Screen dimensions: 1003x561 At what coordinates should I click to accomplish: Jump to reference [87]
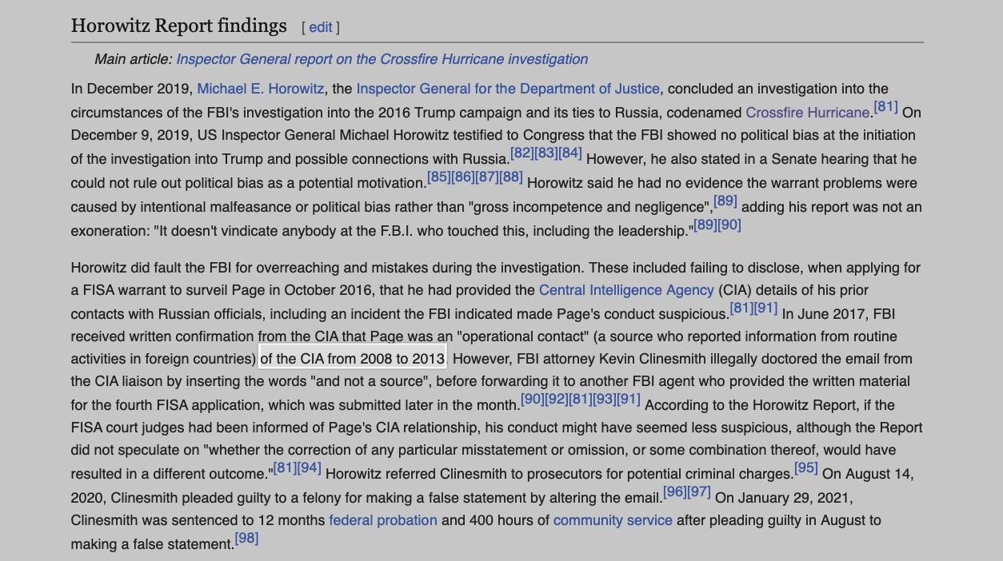point(487,177)
